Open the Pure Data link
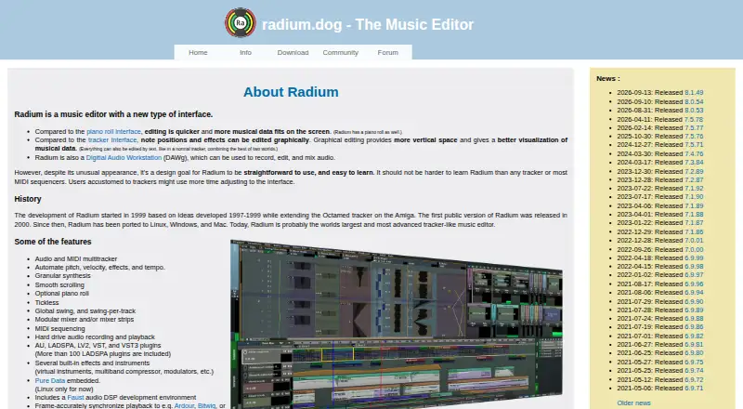Viewport: 743px width, 409px height. coord(50,380)
